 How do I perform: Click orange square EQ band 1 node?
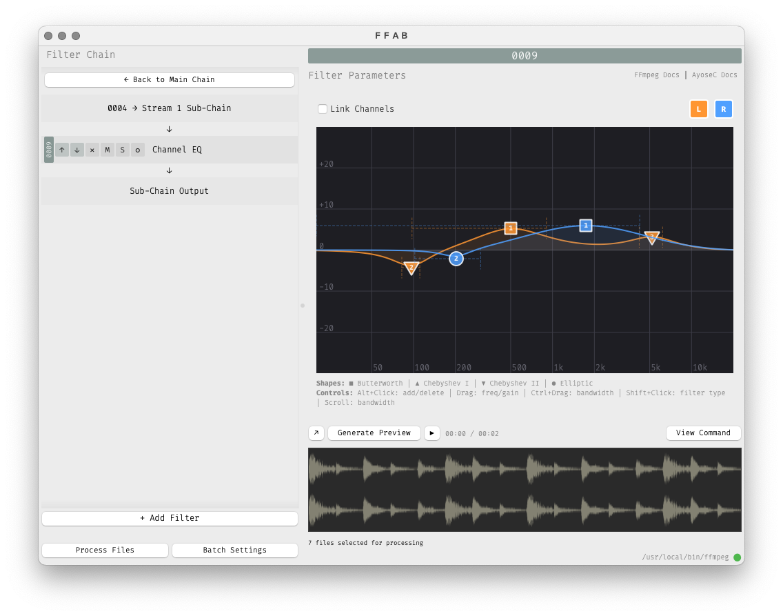511,228
